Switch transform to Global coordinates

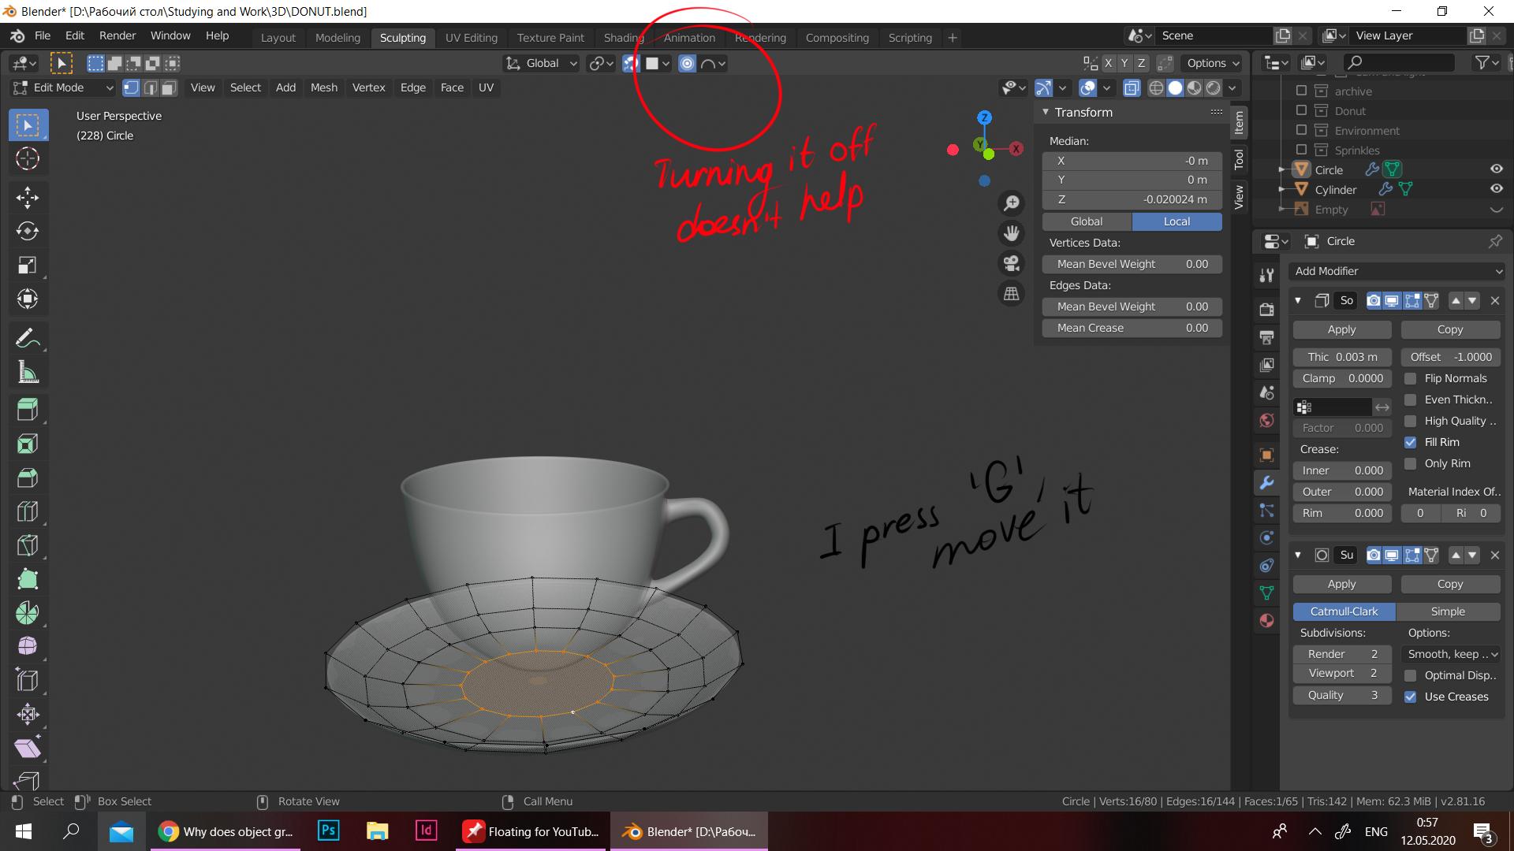coord(1087,221)
